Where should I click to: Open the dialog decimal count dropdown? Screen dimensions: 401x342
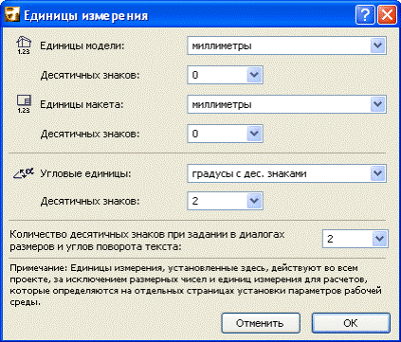tap(355, 239)
